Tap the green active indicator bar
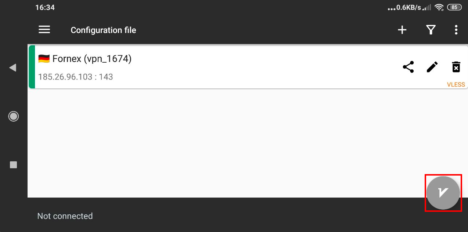This screenshot has width=468, height=232. tap(32, 67)
